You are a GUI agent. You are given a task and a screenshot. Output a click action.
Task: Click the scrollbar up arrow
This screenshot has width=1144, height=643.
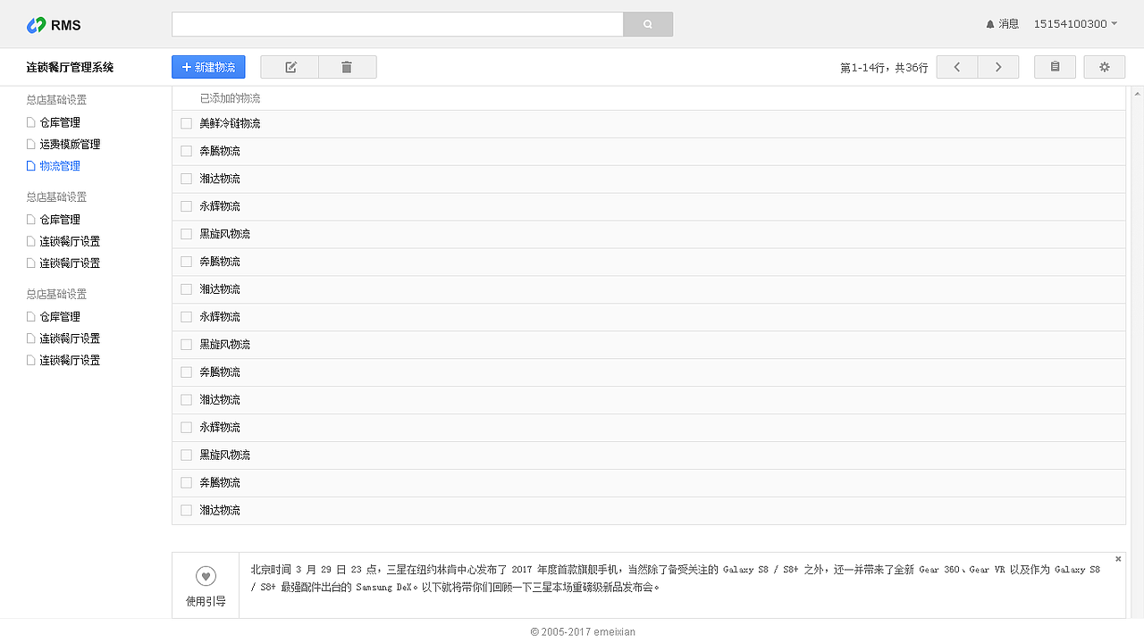tap(1138, 93)
